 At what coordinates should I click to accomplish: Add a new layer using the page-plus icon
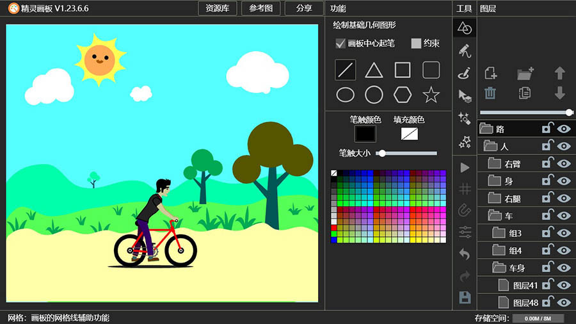[x=490, y=73]
